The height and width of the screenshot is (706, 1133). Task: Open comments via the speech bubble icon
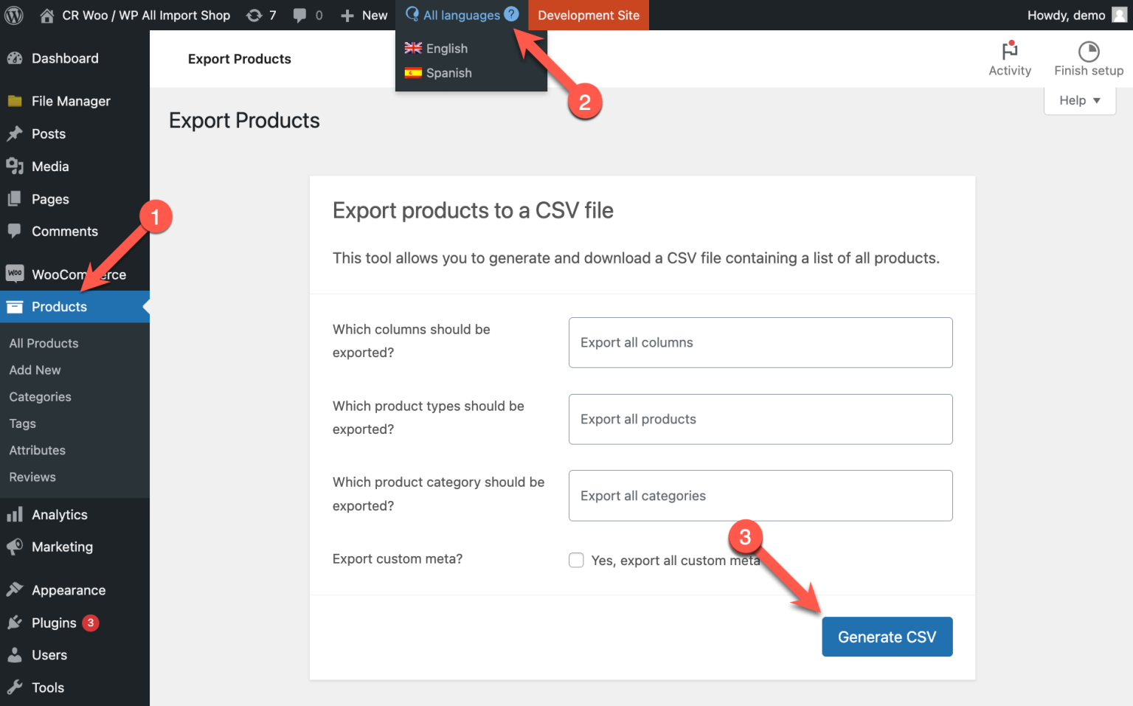(299, 15)
